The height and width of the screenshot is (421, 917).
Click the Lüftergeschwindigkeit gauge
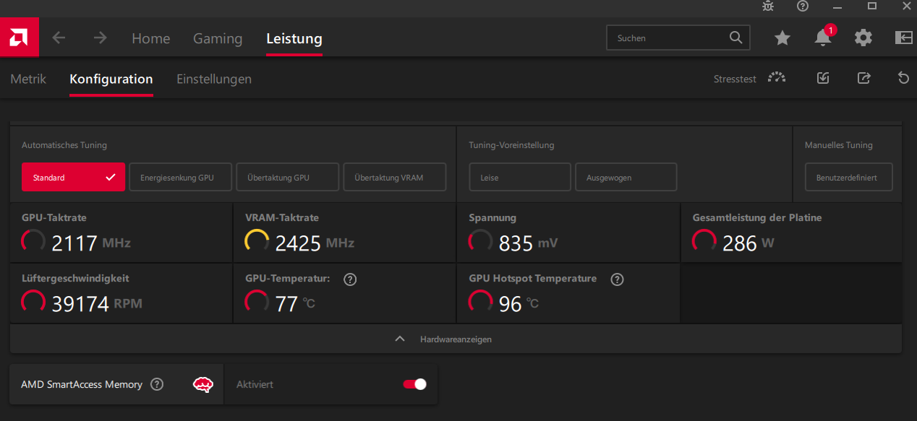coord(33,302)
